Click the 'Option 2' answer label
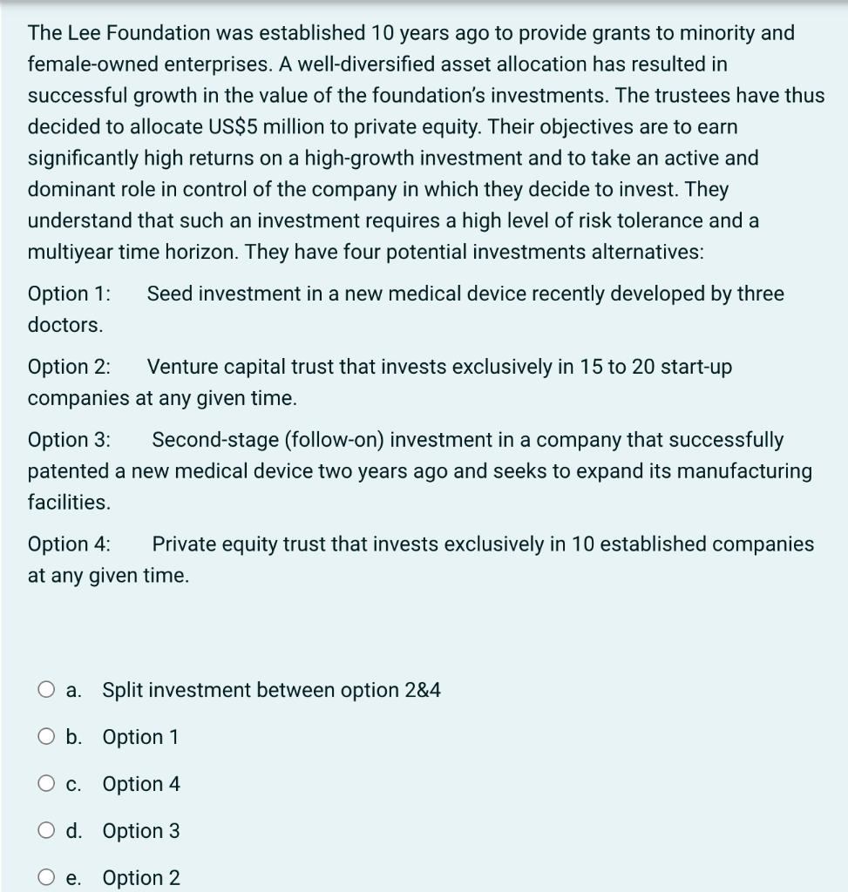The image size is (848, 892). 140,877
